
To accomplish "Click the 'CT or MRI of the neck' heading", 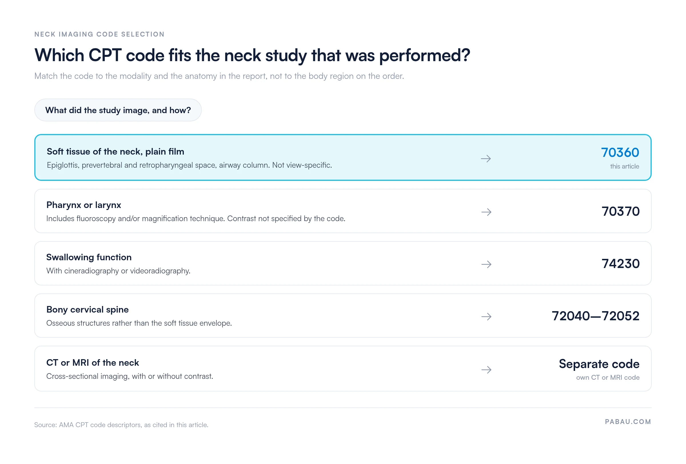I will pyautogui.click(x=92, y=363).
